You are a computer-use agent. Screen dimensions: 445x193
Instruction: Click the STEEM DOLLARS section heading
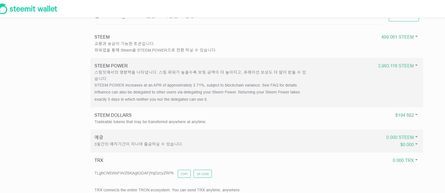[113, 115]
